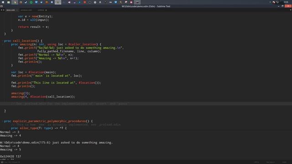Click output line '0x524420 137'
The height and width of the screenshot is (164, 292).
click(10, 157)
